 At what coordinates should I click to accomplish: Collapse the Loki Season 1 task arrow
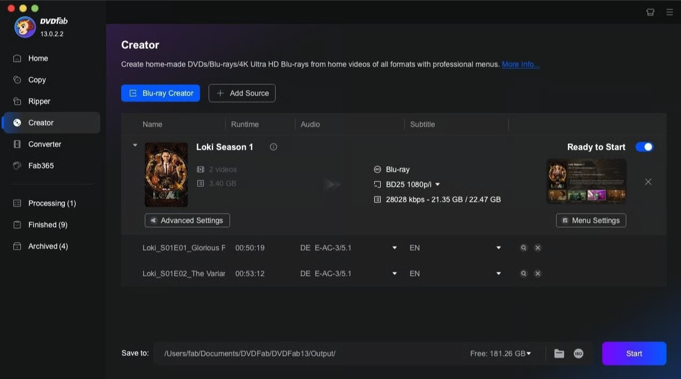click(135, 145)
